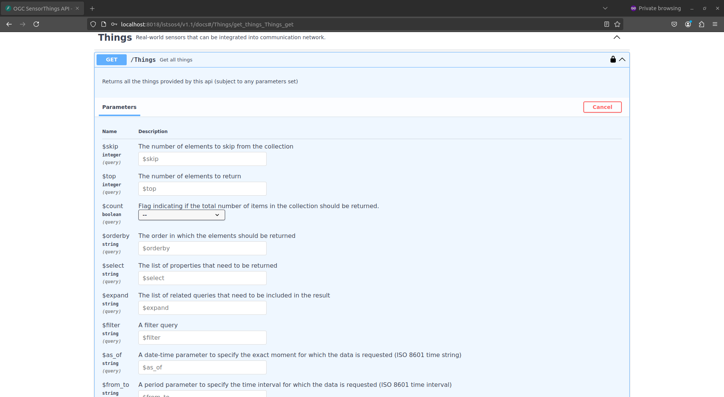Open the Firefox hamburger application menu
Image resolution: width=724 pixels, height=397 pixels.
pos(715,24)
